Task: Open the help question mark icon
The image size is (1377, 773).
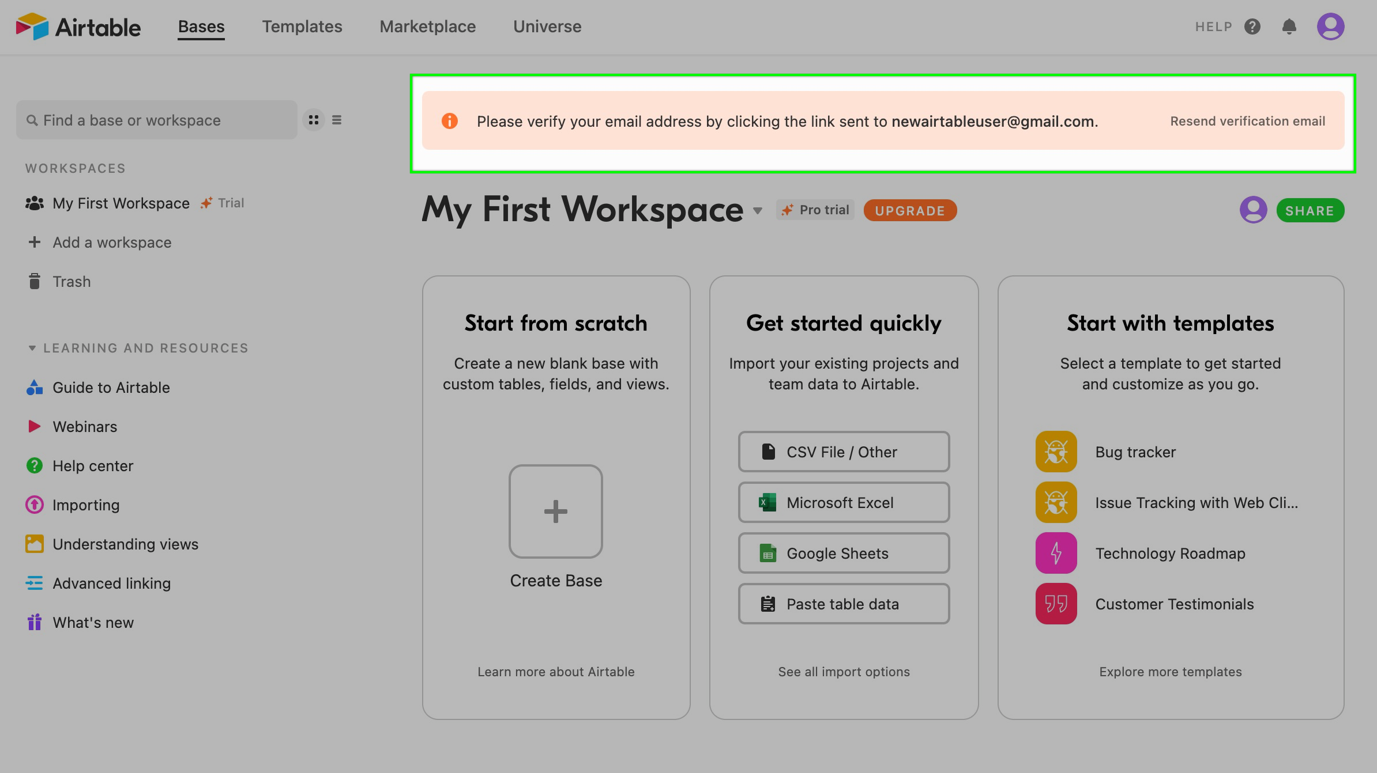Action: pyautogui.click(x=1252, y=26)
